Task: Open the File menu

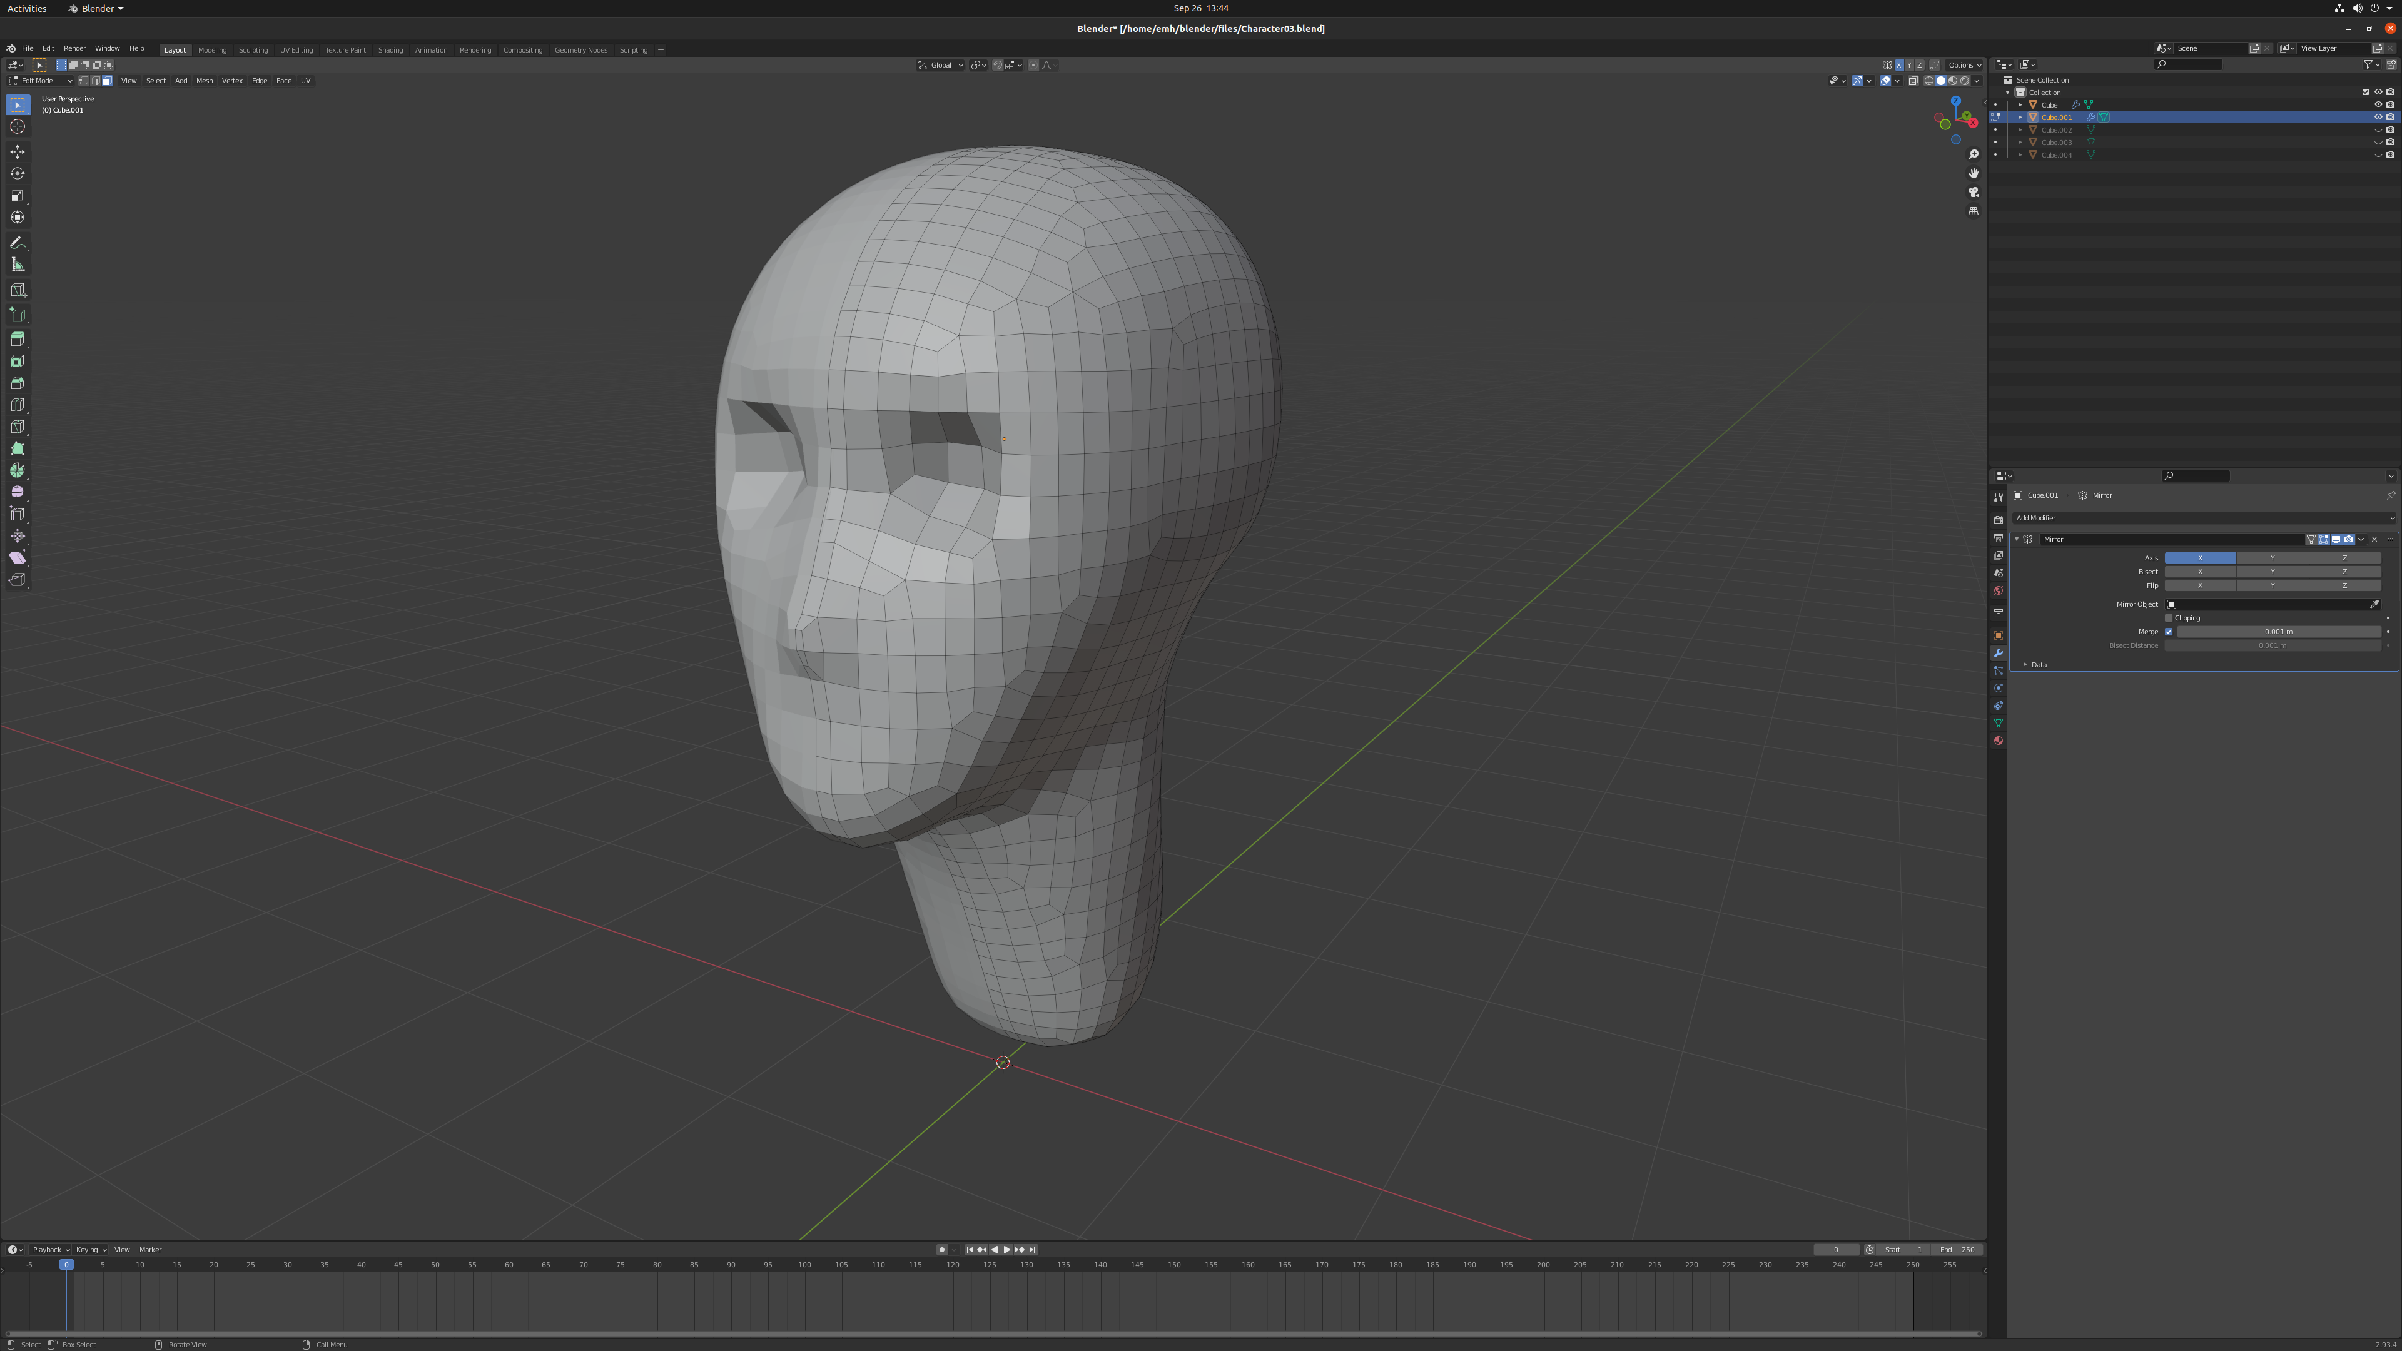Action: click(28, 49)
